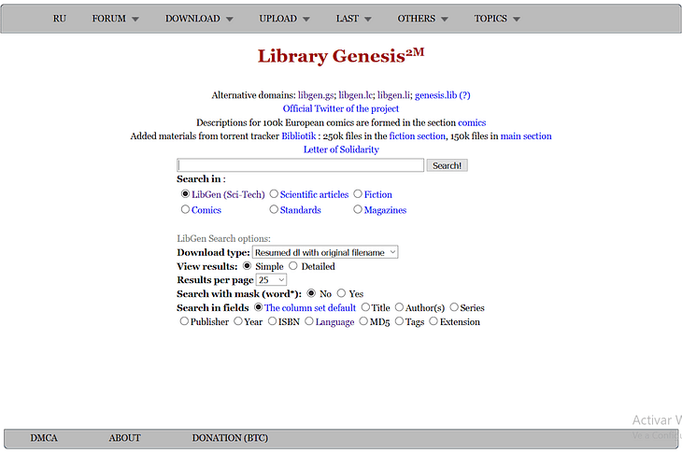Image resolution: width=682 pixels, height=453 pixels.
Task: Select Author(s) search field radio
Action: click(399, 307)
